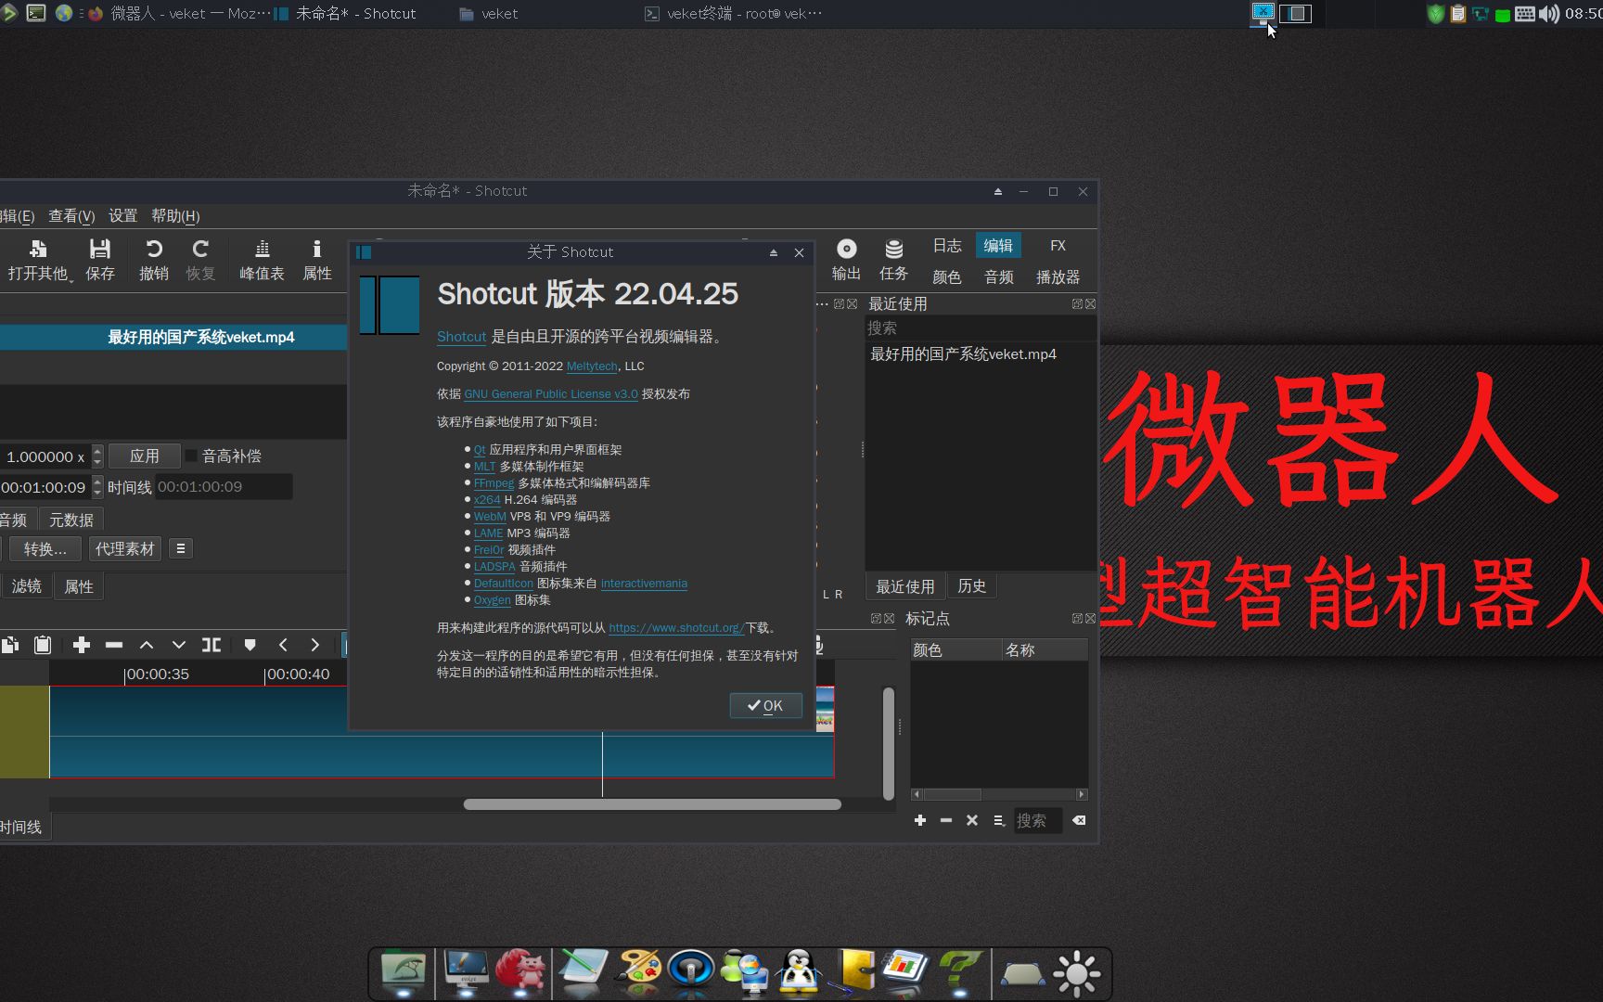This screenshot has width=1603, height=1002.
Task: Open the FFmpeg link
Action: pyautogui.click(x=494, y=483)
